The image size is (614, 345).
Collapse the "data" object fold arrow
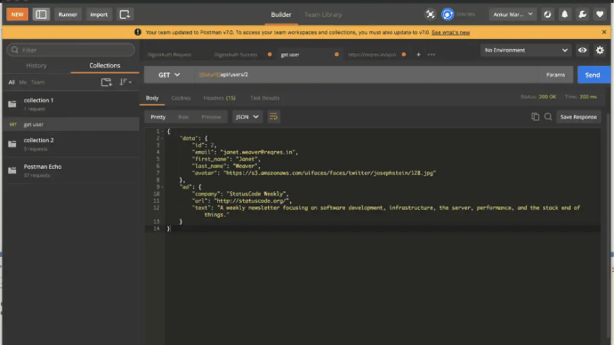pyautogui.click(x=162, y=138)
